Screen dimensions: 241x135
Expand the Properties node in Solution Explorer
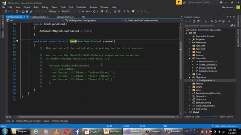[x=189, y=39]
